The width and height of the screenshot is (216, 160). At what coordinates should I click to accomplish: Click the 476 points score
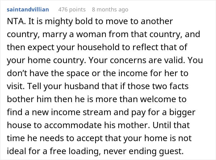pyautogui.click(x=72, y=10)
